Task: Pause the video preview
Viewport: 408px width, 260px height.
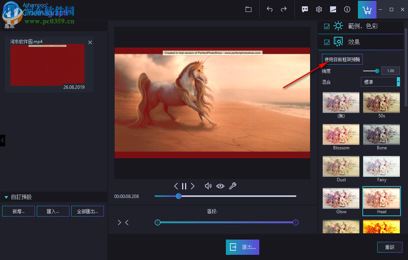Action: point(184,186)
